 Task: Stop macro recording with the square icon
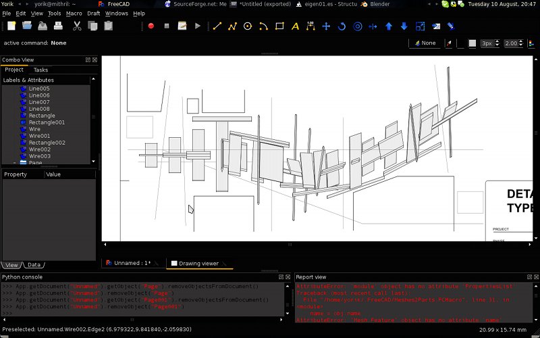tap(167, 26)
